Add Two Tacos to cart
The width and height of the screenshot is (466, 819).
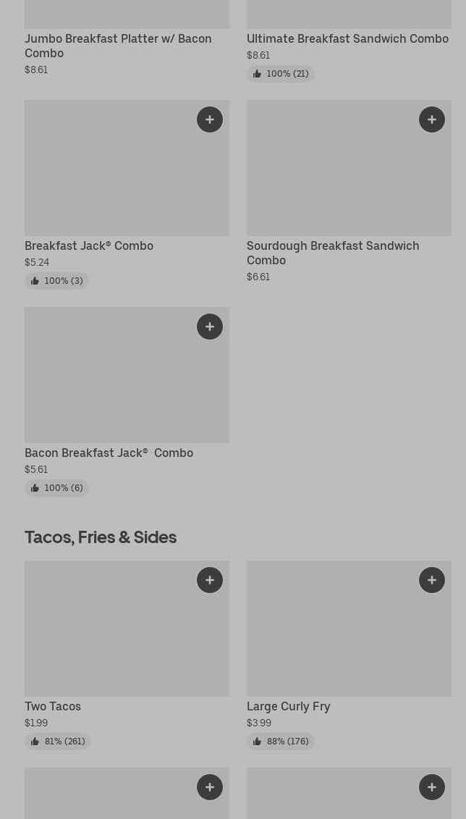[210, 580]
